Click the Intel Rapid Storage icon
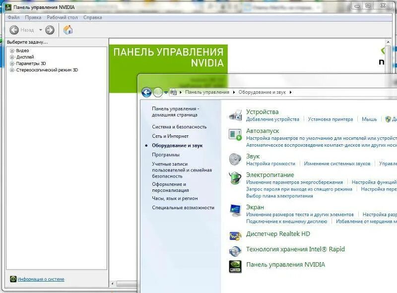397x293 pixels. (x=235, y=251)
